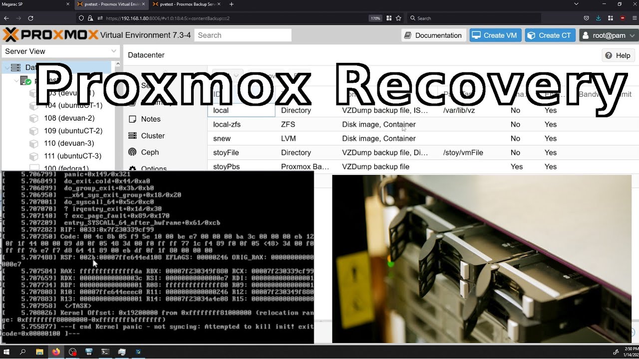
Task: Switch to pvetest Proxmox Backup Server tab
Action: point(186,4)
